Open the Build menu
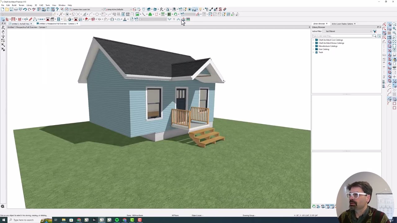This screenshot has height=223, width=397. [x=14, y=5]
